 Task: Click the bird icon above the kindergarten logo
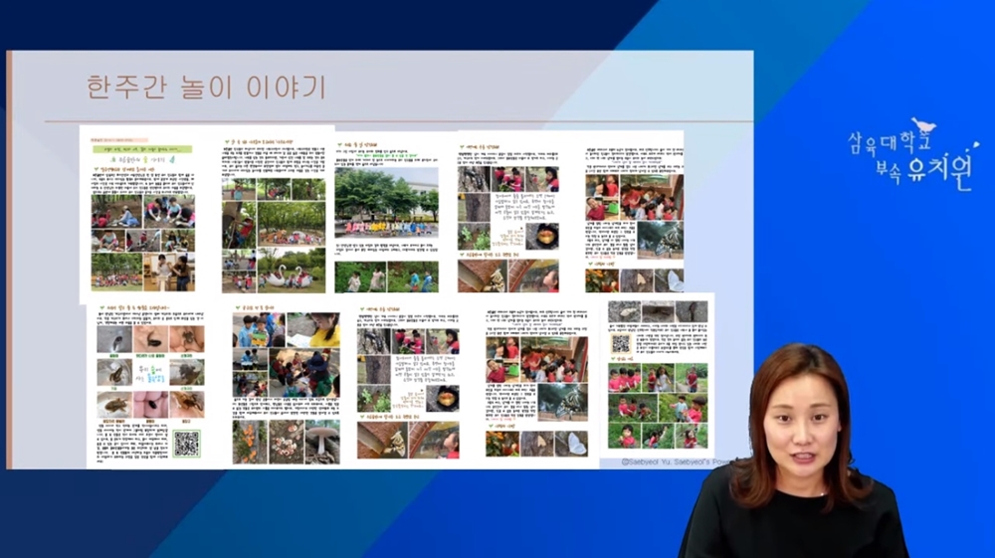(x=924, y=125)
